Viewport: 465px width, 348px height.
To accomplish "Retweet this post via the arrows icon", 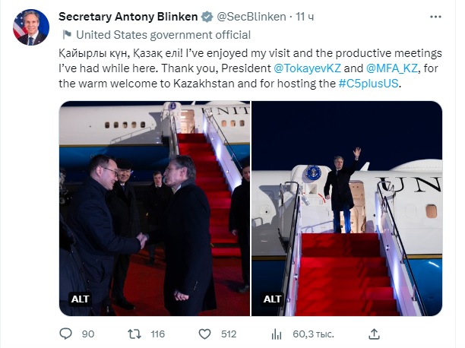I will [135, 333].
